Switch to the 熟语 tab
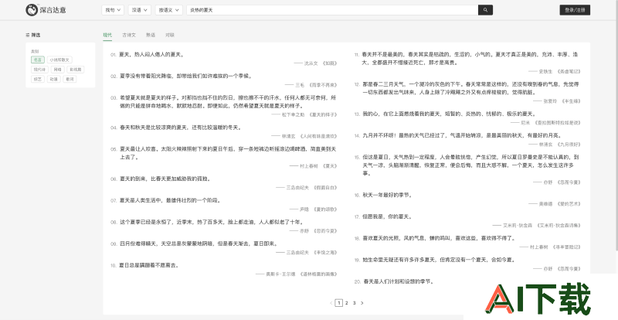Viewport: 618px width, 320px height. click(151, 35)
